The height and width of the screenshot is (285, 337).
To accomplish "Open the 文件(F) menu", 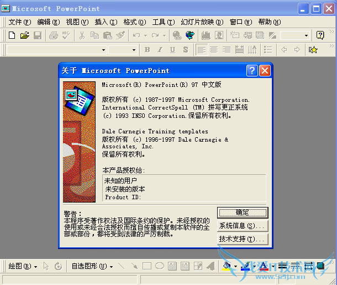I will (20, 22).
